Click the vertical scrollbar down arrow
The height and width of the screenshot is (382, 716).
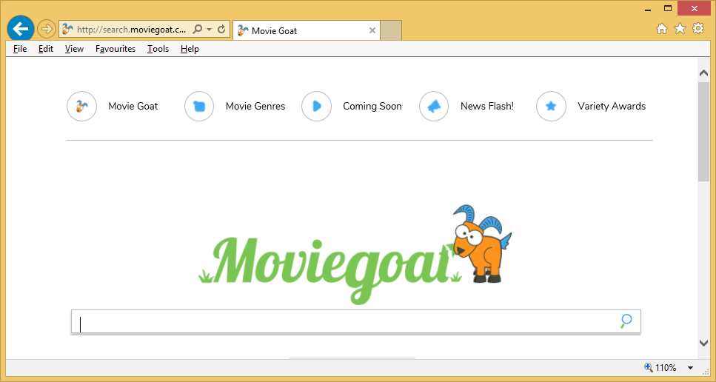coord(703,343)
